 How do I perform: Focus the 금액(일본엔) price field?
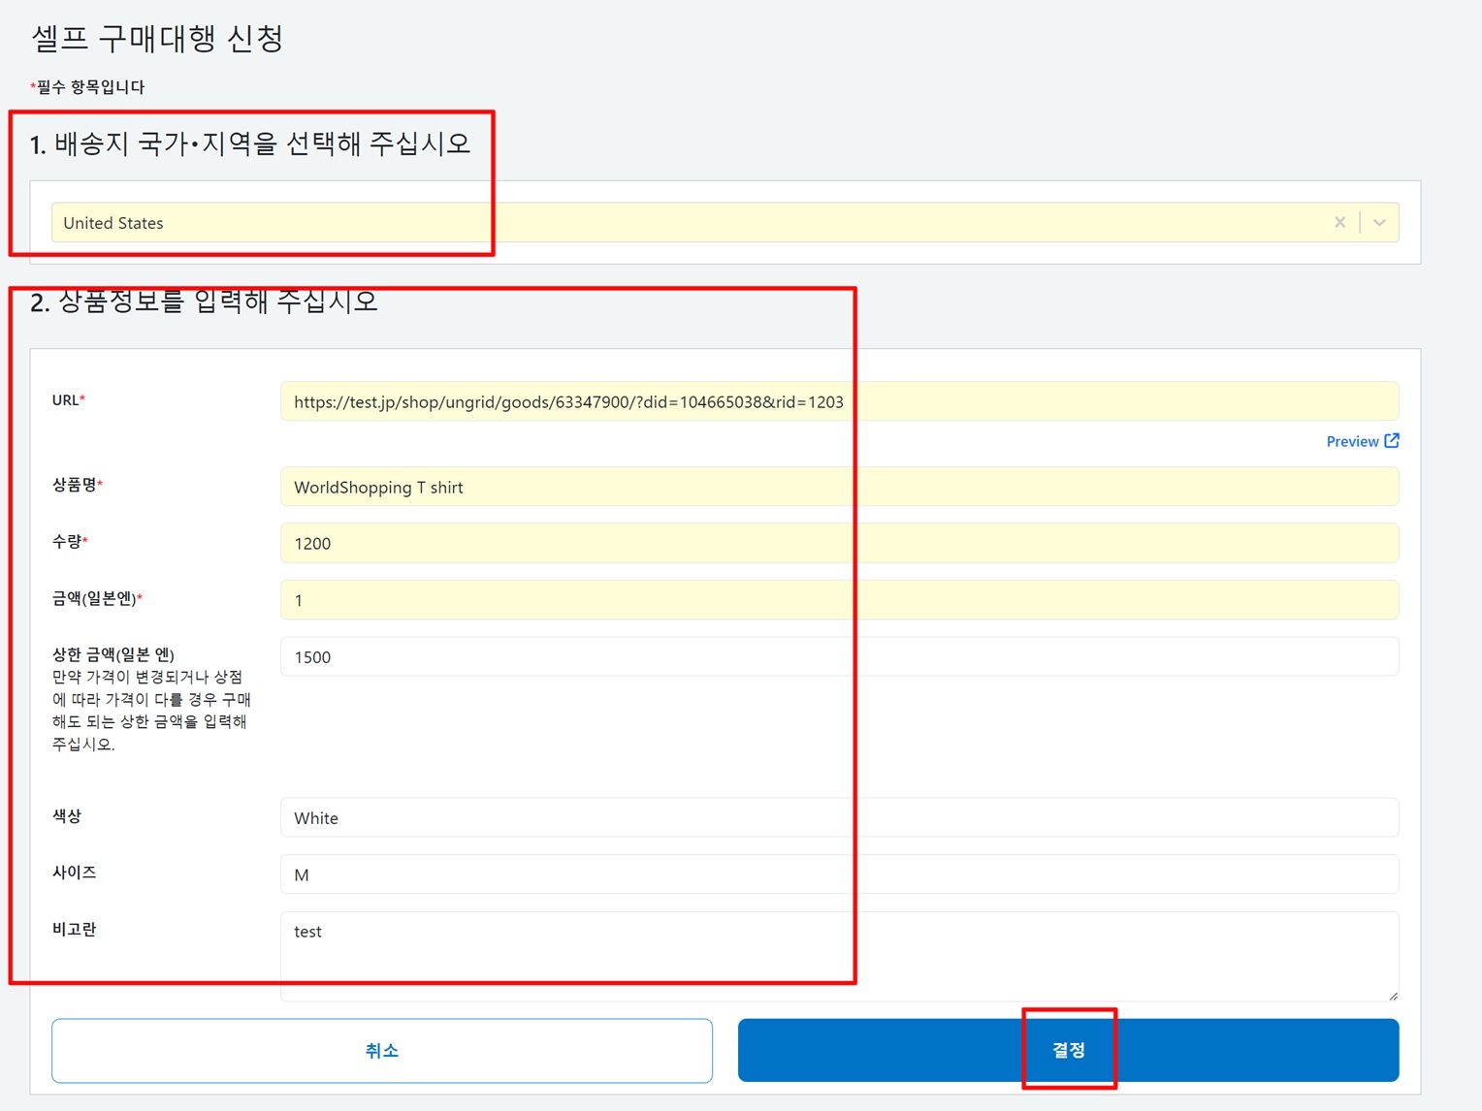(679, 599)
